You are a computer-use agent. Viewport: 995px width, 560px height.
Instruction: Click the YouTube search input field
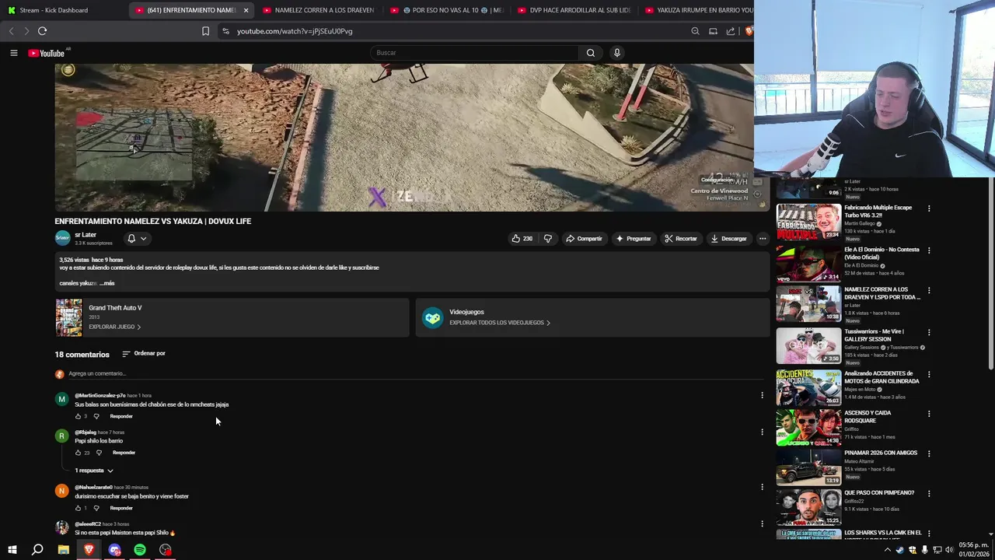coord(474,53)
